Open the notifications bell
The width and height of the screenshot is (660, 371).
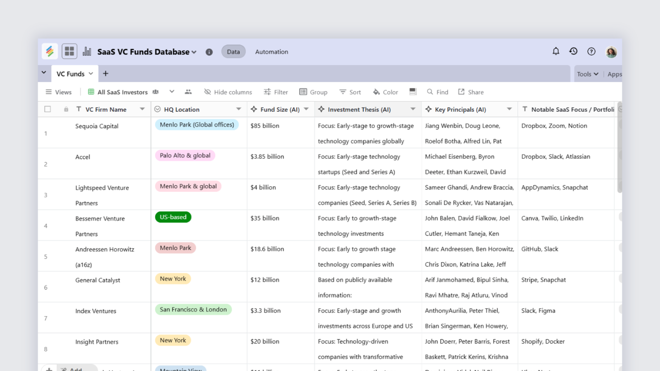tap(556, 51)
